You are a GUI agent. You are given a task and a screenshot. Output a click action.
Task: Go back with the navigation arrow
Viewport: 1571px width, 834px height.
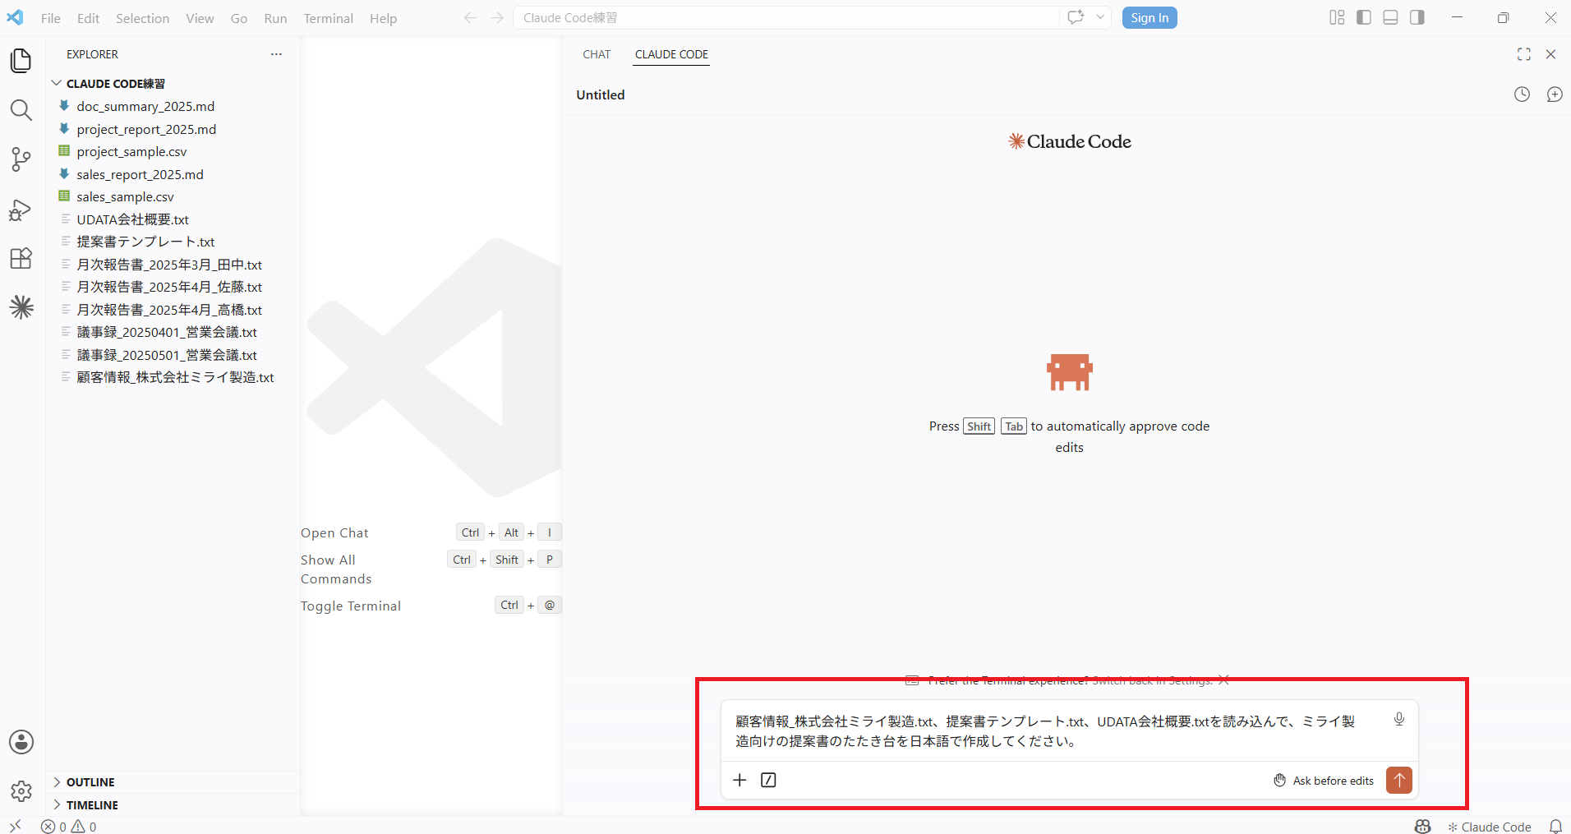pyautogui.click(x=470, y=18)
